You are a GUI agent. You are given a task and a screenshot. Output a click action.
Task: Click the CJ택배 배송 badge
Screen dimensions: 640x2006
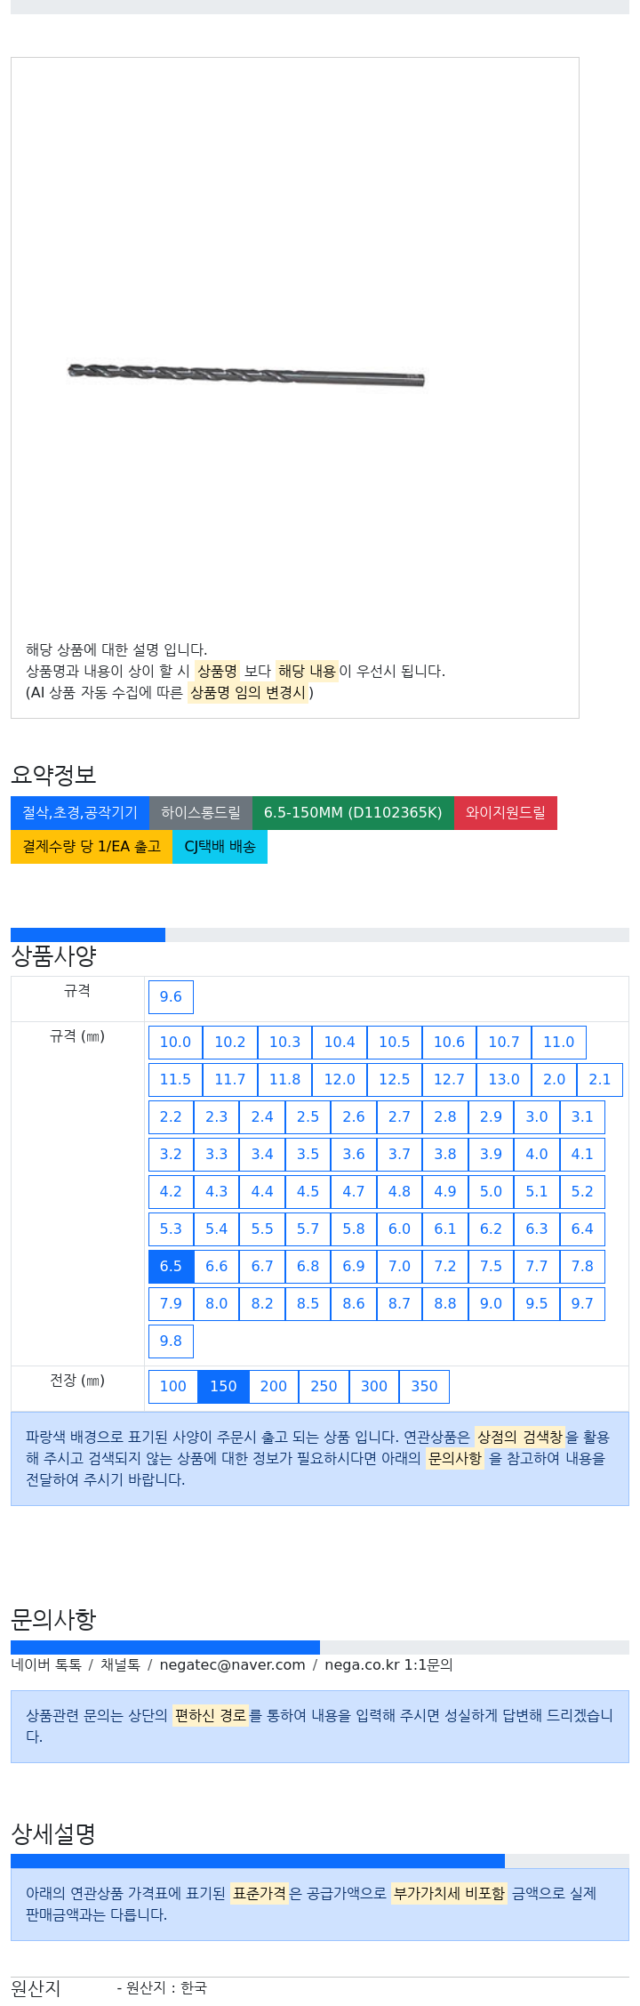pyautogui.click(x=220, y=846)
